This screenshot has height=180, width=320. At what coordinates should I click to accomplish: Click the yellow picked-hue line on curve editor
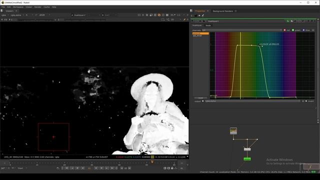pyautogui.click(x=240, y=65)
